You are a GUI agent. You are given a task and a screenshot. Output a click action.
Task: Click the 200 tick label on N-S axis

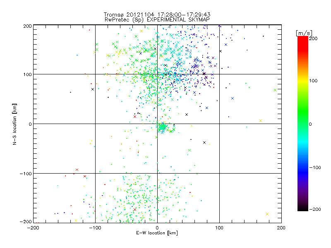click(x=27, y=26)
